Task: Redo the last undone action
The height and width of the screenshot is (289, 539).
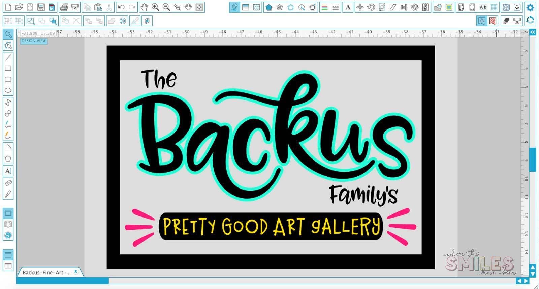Action: 132,7
